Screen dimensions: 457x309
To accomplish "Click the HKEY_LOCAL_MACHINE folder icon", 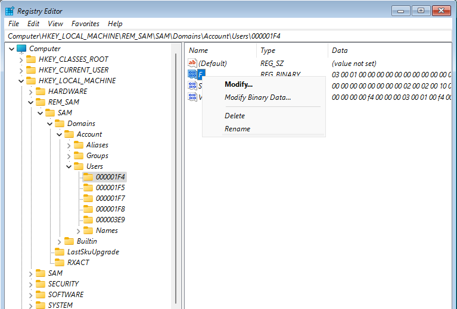I will (x=31, y=81).
